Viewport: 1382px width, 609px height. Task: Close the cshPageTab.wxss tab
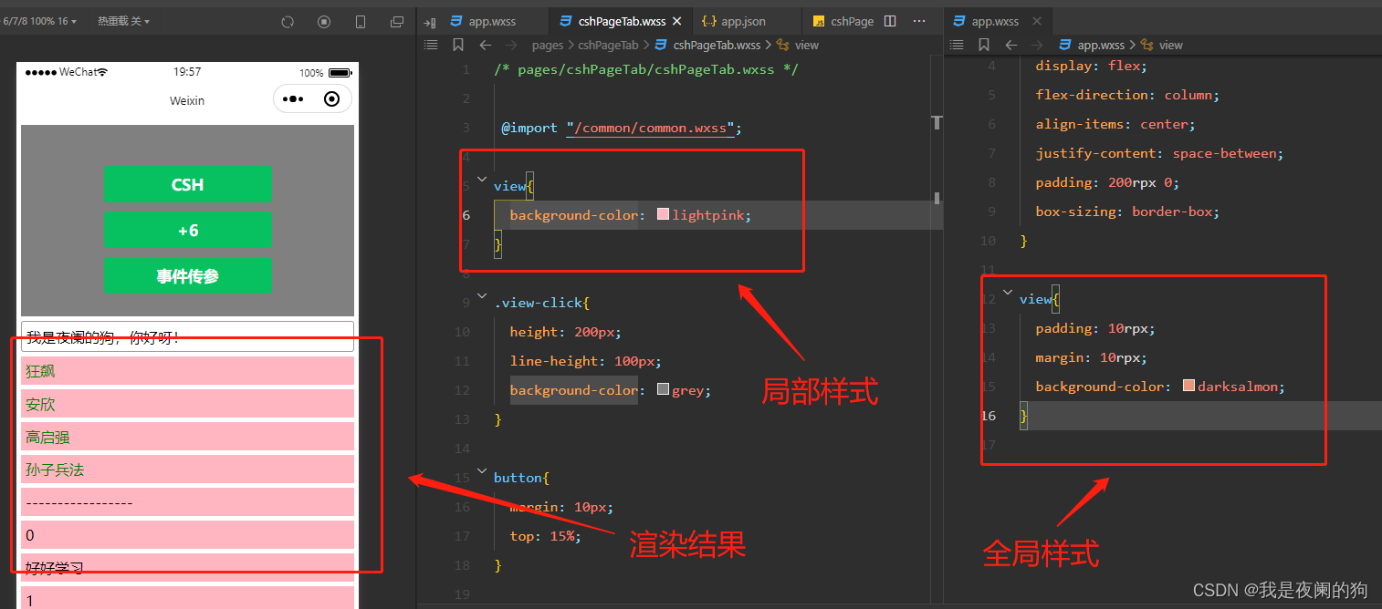[x=676, y=21]
